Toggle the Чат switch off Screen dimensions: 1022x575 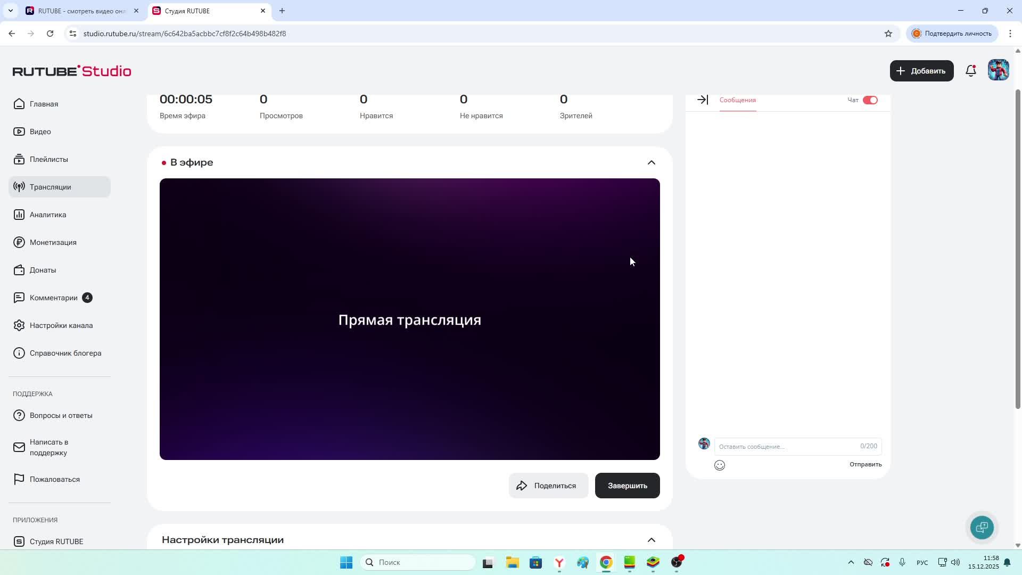pyautogui.click(x=870, y=100)
